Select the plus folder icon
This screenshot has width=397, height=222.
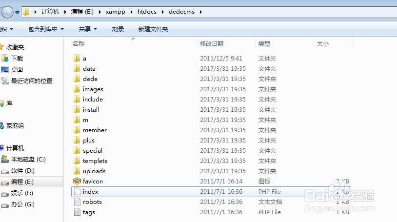point(77,140)
